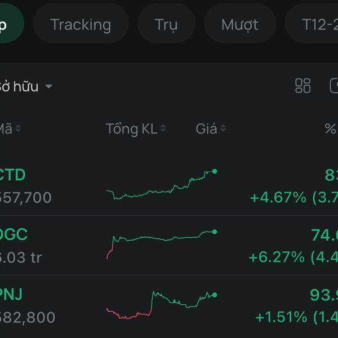The width and height of the screenshot is (338, 338).
Task: Open the DGC stock ticker
Action: pyautogui.click(x=14, y=234)
